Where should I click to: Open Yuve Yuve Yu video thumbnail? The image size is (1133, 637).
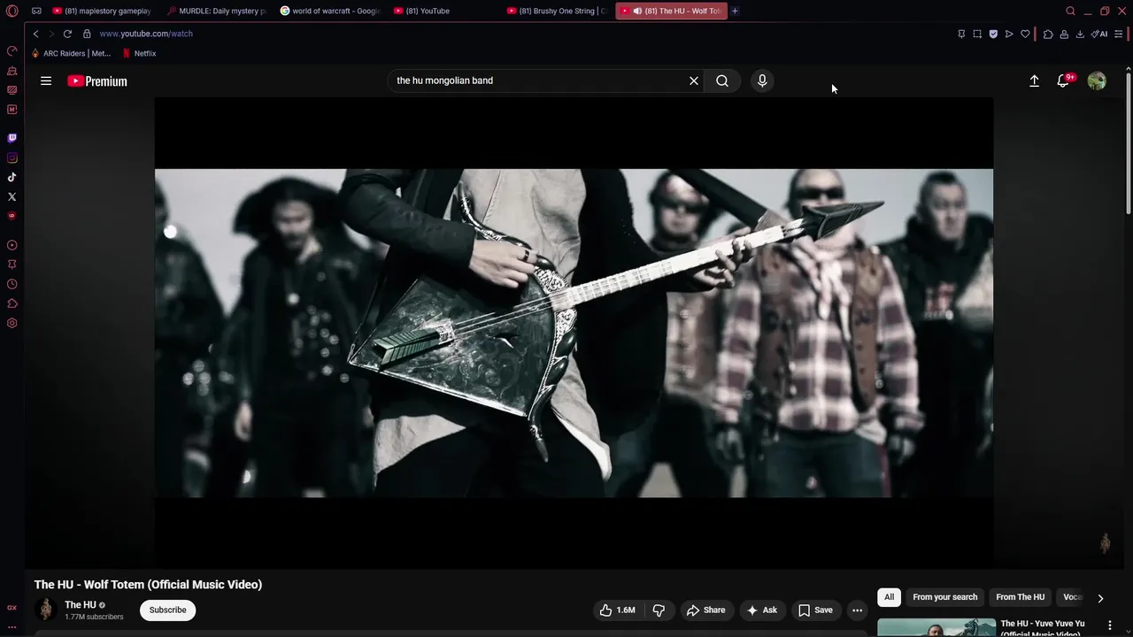pyautogui.click(x=936, y=627)
